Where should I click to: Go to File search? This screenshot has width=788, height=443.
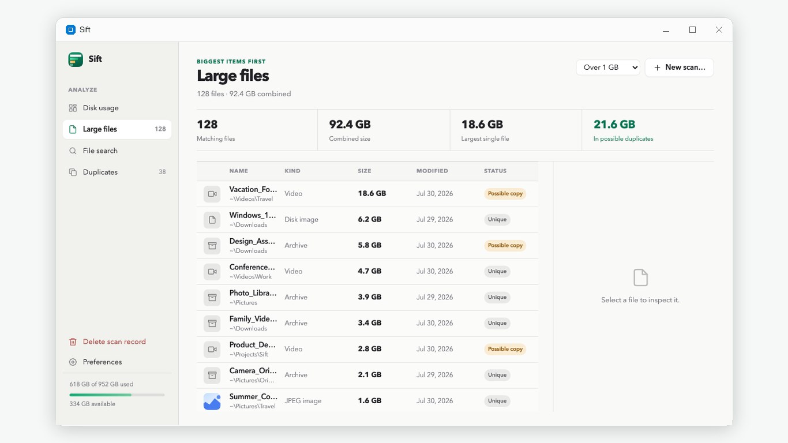pyautogui.click(x=117, y=151)
